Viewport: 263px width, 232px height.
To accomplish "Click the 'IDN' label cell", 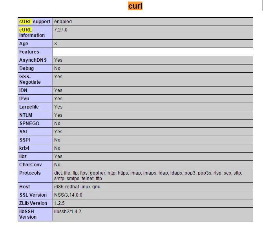I will 35,90.
